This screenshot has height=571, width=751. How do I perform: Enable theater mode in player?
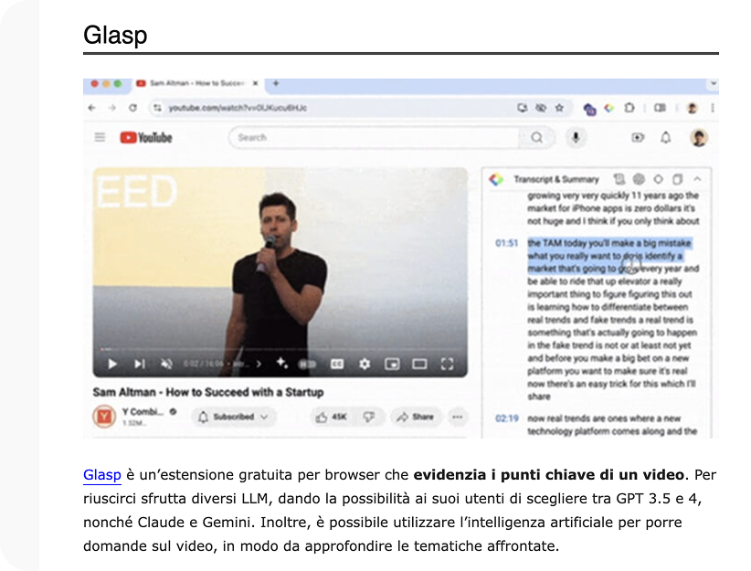click(419, 364)
